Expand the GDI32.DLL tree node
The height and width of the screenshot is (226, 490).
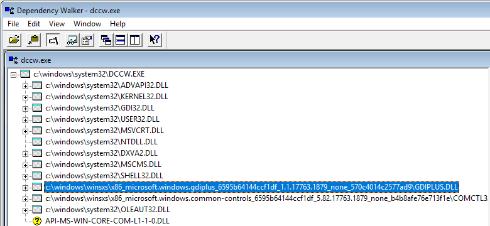pyautogui.click(x=25, y=109)
